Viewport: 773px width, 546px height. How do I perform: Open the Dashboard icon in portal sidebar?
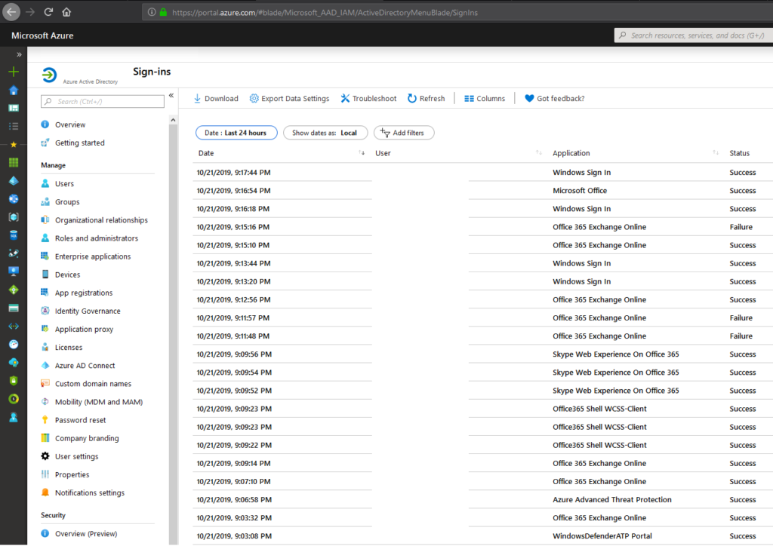click(14, 108)
